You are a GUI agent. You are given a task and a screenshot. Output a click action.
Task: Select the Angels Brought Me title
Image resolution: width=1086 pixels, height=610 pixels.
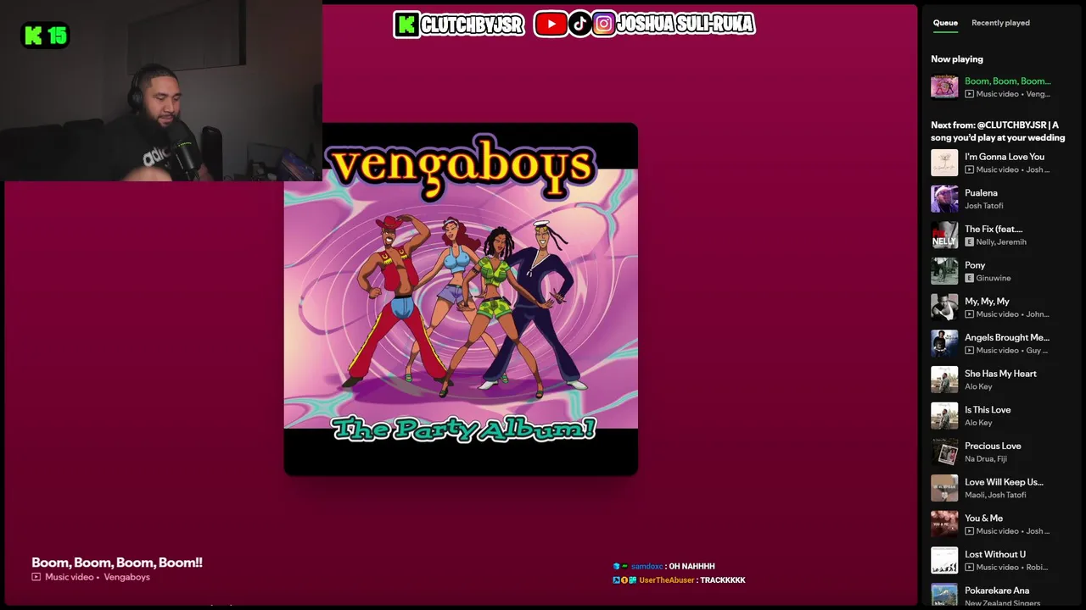coord(1007,337)
